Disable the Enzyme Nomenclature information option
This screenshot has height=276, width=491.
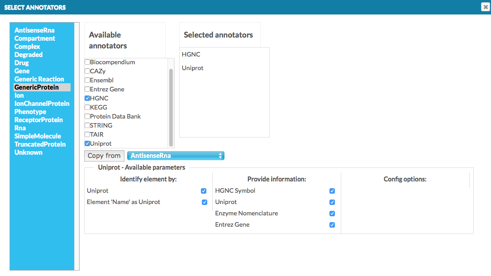(332, 213)
